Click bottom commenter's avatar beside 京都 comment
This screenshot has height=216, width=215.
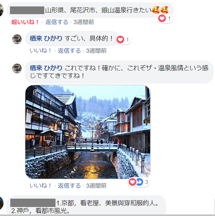click(x=1, y=203)
